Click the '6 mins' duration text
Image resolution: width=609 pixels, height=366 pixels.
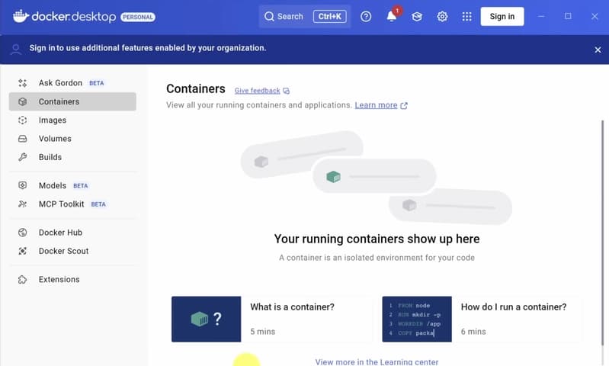[x=473, y=332]
